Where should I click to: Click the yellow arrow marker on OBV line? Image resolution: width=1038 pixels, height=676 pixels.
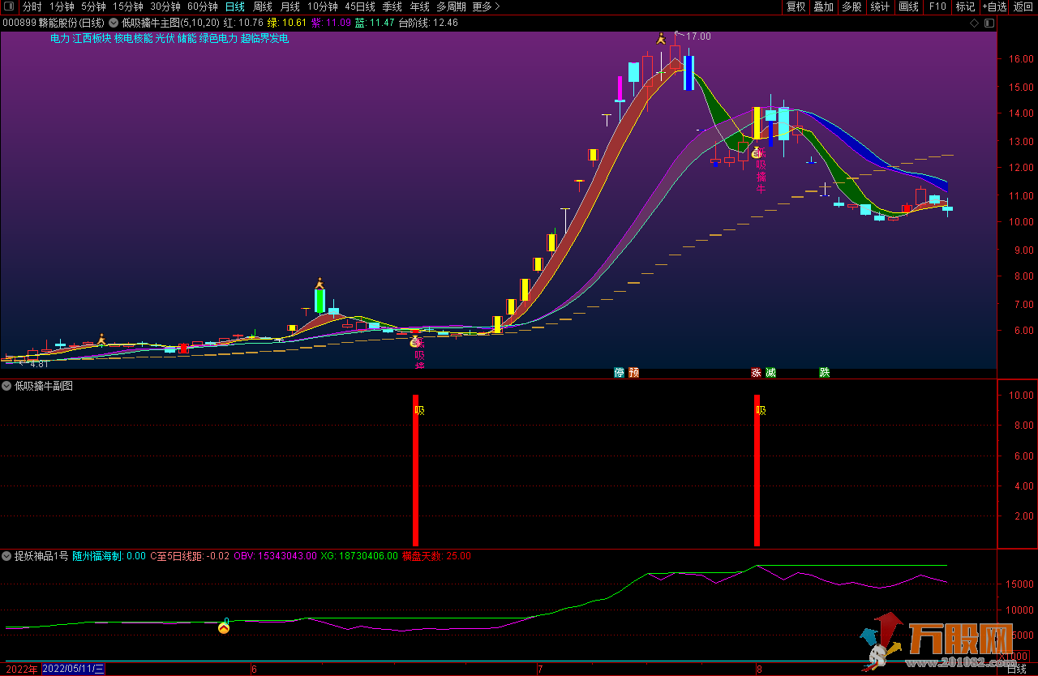tap(224, 627)
